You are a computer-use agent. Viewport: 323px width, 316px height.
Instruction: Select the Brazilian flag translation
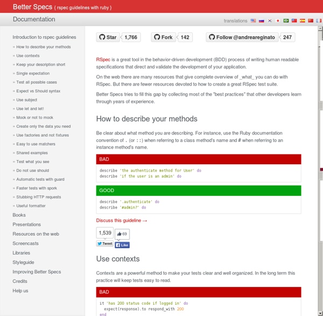[286, 20]
